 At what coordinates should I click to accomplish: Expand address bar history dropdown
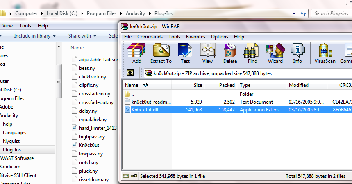294,13
